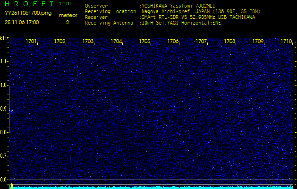Click the 0.6 kHz frequency axis label
Viewport: 297px width, 189px height.
(4, 180)
